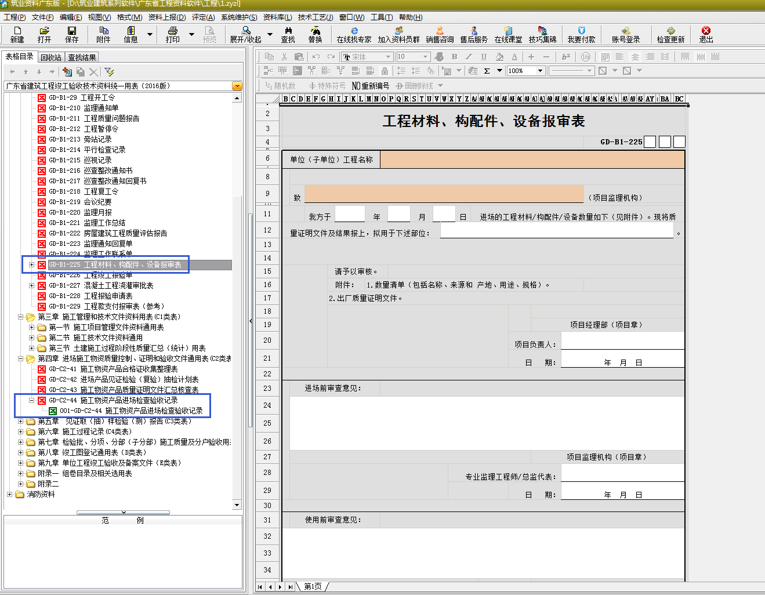Screen dimensions: 765x595
Task: Open the font size 10 dropdown
Action: tap(425, 56)
